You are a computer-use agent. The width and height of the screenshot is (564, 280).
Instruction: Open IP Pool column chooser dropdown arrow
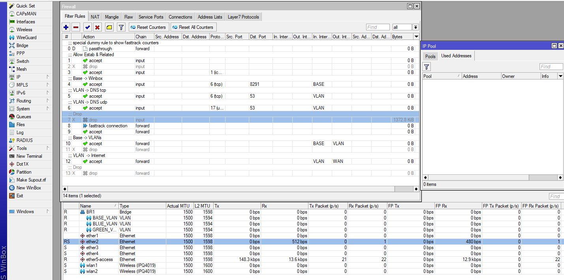click(x=560, y=76)
